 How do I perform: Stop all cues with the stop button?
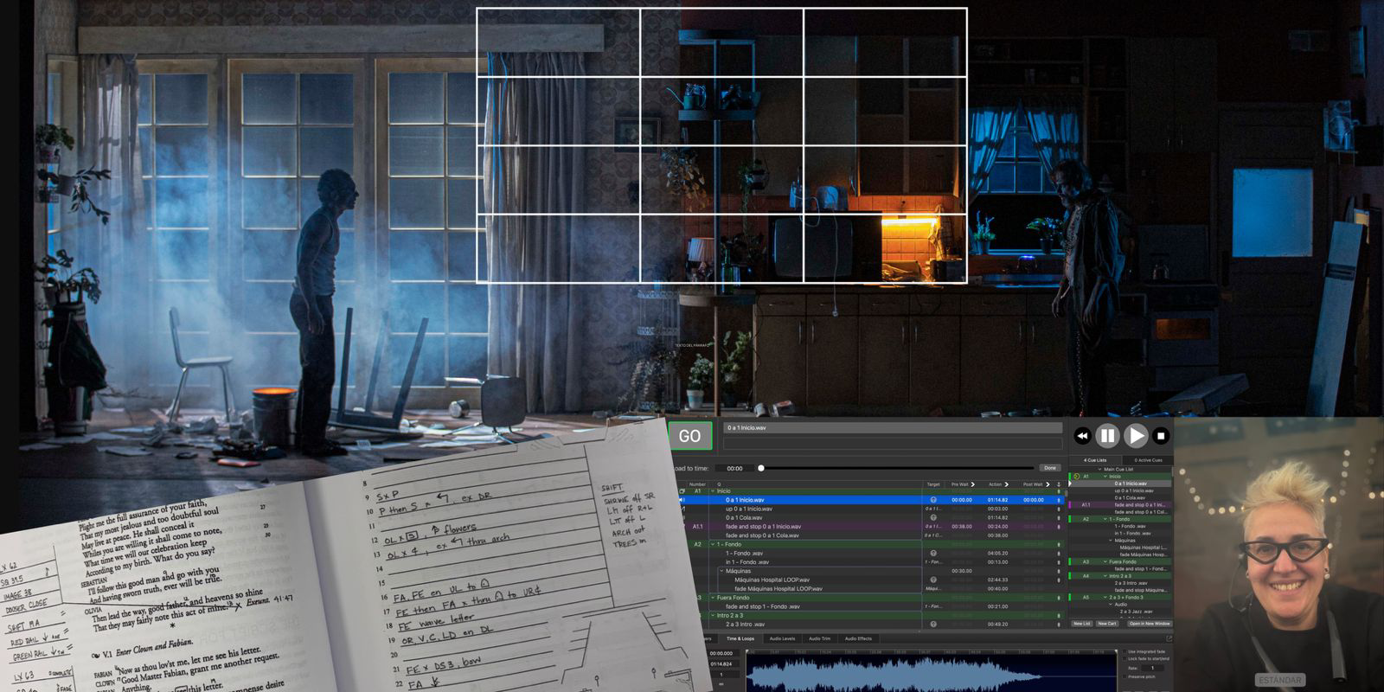[1162, 436]
